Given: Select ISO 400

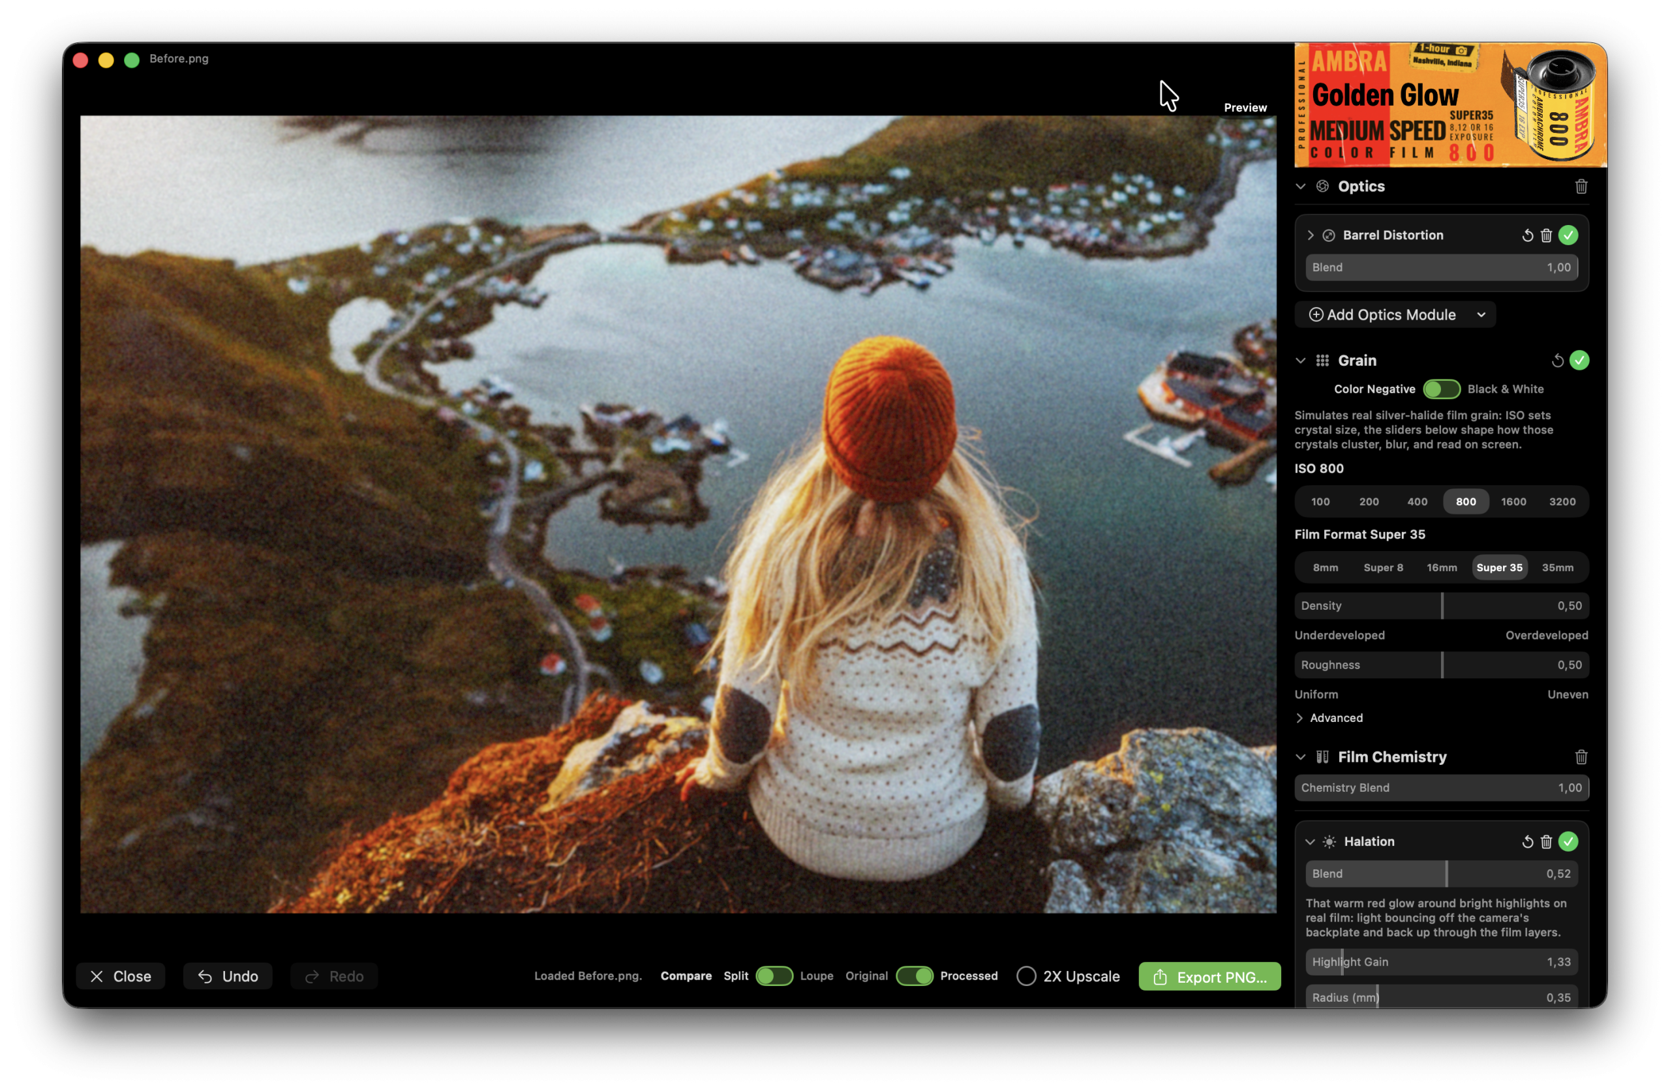Looking at the screenshot, I should tap(1417, 502).
